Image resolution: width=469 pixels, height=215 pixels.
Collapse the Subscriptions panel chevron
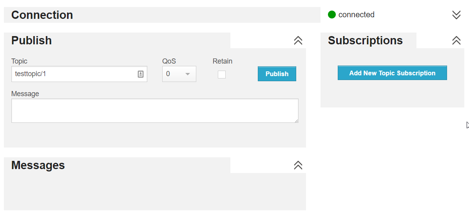coord(456,40)
